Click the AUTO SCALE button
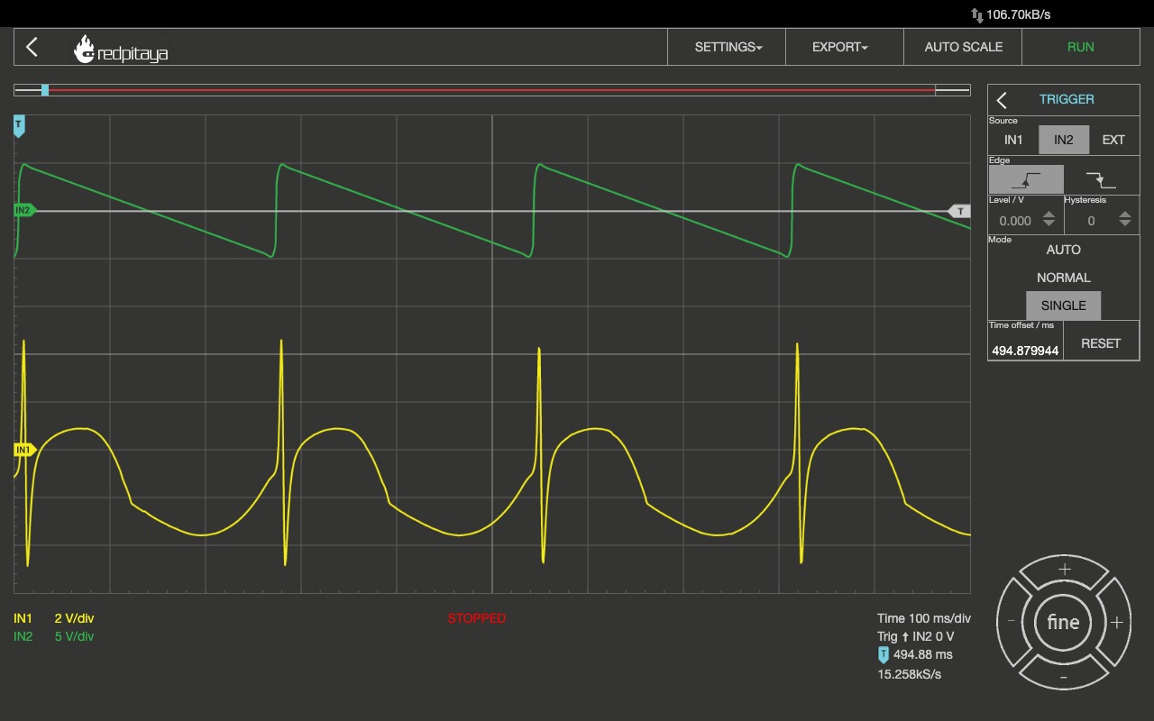 963,47
